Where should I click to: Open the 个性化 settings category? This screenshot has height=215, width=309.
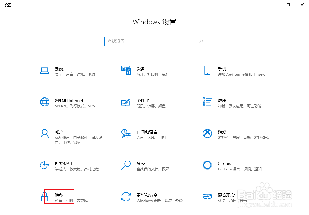[143, 101]
